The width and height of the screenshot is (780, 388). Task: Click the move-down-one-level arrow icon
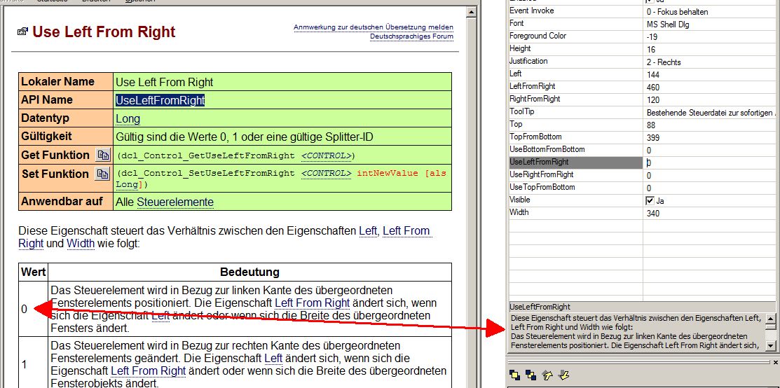[x=564, y=375]
